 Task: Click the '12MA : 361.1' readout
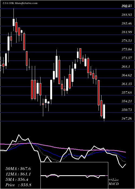click(x=18, y=174)
